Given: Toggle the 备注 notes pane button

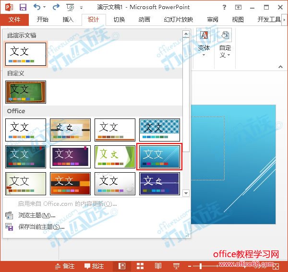Looking at the screenshot, I should [65, 266].
